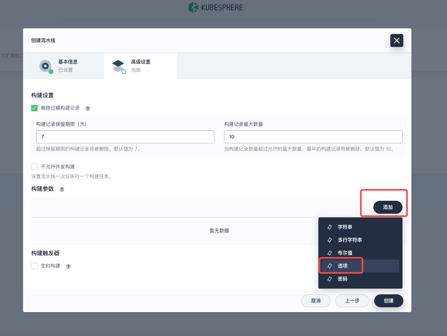Choose 多行字符串 parameter type
This screenshot has width=447, height=336.
(350, 240)
